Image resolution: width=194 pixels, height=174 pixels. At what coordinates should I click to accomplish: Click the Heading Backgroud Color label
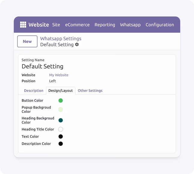pyautogui.click(x=38, y=120)
